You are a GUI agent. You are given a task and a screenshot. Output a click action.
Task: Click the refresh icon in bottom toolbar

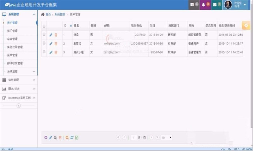72,138
